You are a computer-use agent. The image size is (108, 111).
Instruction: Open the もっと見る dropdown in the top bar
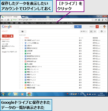click(x=70, y=23)
